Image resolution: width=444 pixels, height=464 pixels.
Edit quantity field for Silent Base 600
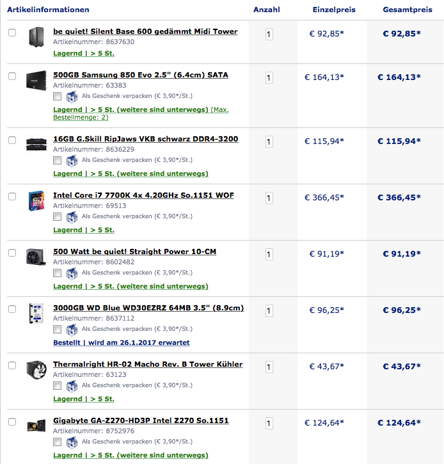point(269,34)
